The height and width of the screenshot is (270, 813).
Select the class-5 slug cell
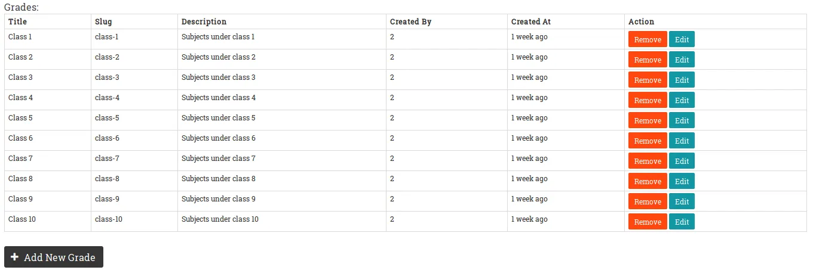(x=107, y=118)
